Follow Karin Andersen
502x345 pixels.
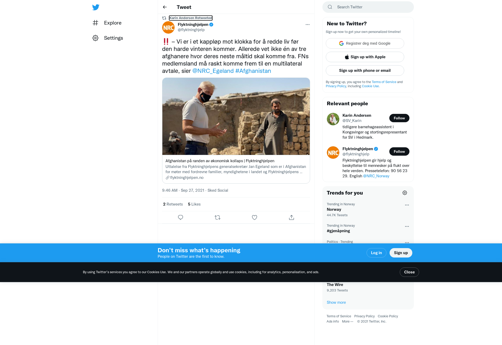coord(399,118)
